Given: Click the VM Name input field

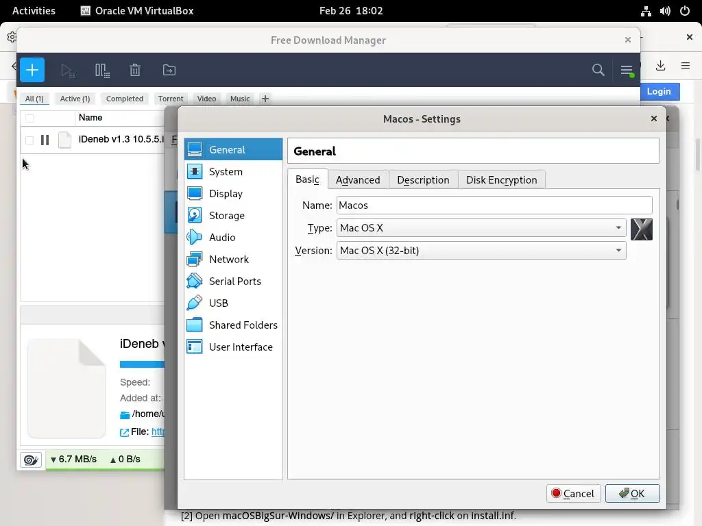Looking at the screenshot, I should pyautogui.click(x=494, y=205).
